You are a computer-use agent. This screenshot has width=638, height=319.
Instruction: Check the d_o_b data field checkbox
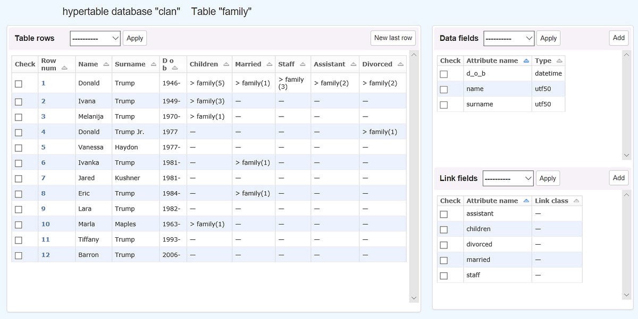click(x=444, y=74)
